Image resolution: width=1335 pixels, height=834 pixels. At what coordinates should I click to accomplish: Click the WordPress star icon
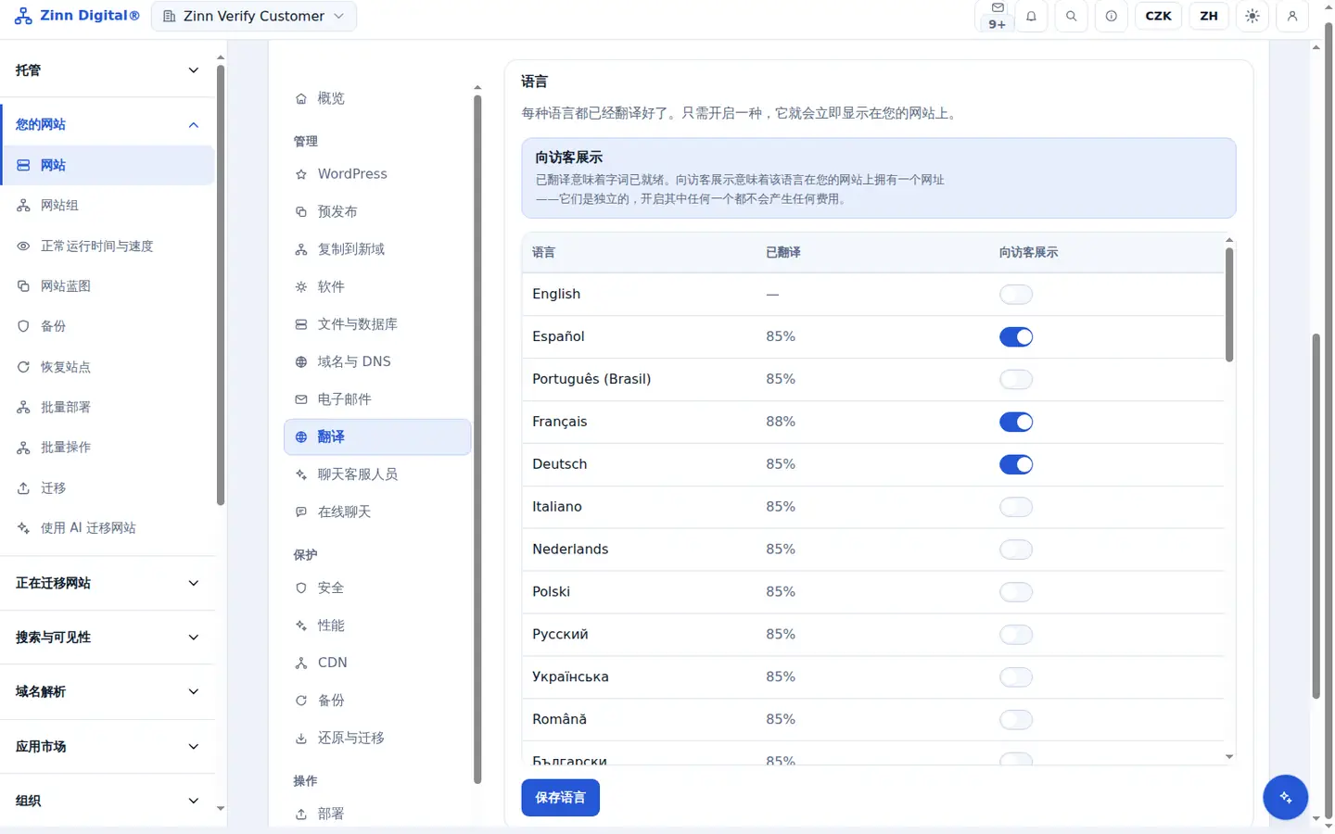300,174
